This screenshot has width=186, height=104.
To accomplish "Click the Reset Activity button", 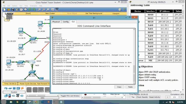I will tap(155, 97).
